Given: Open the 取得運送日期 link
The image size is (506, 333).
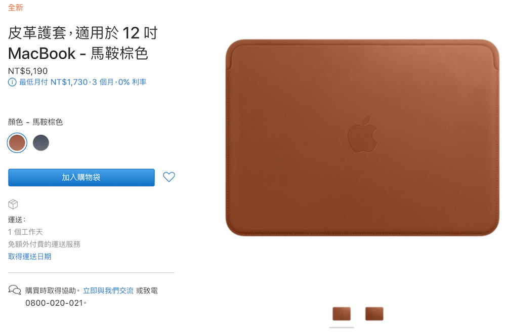Looking at the screenshot, I should (30, 257).
